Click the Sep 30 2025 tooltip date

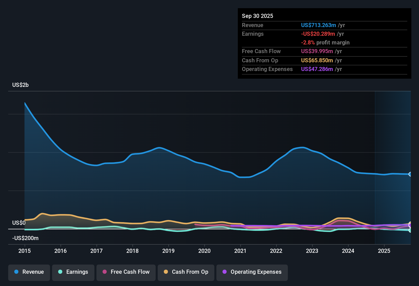coord(257,16)
